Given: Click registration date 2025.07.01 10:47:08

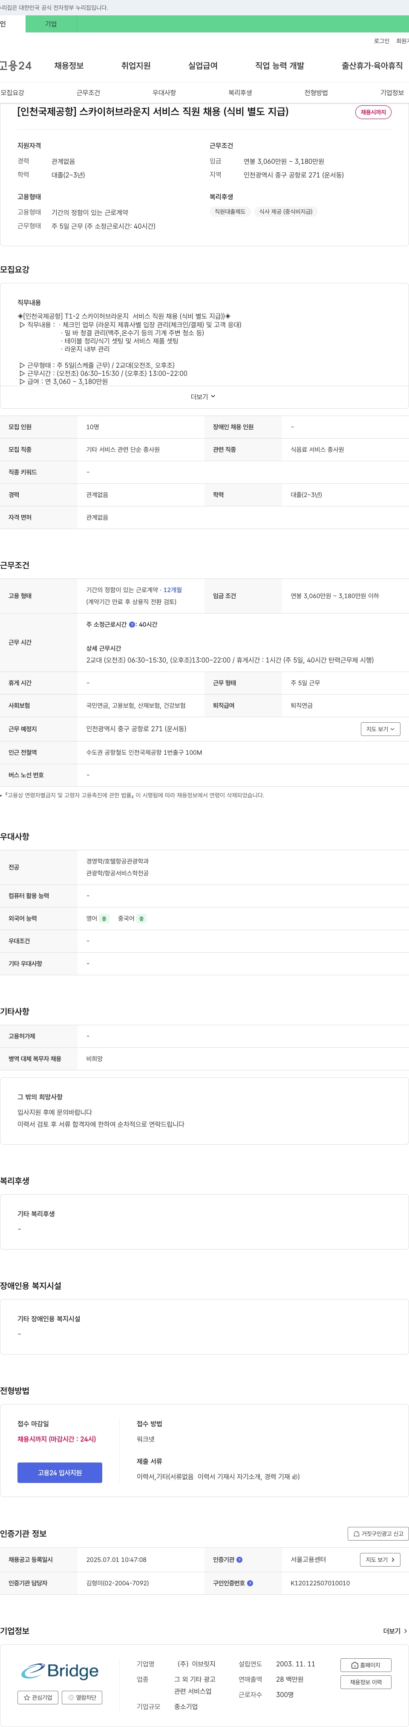Looking at the screenshot, I should (x=116, y=1559).
